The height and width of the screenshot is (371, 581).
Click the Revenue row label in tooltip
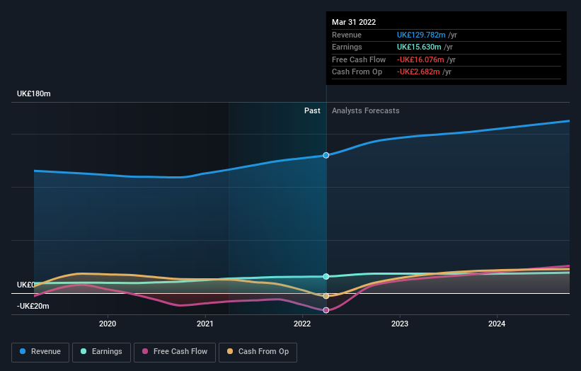[x=347, y=35]
